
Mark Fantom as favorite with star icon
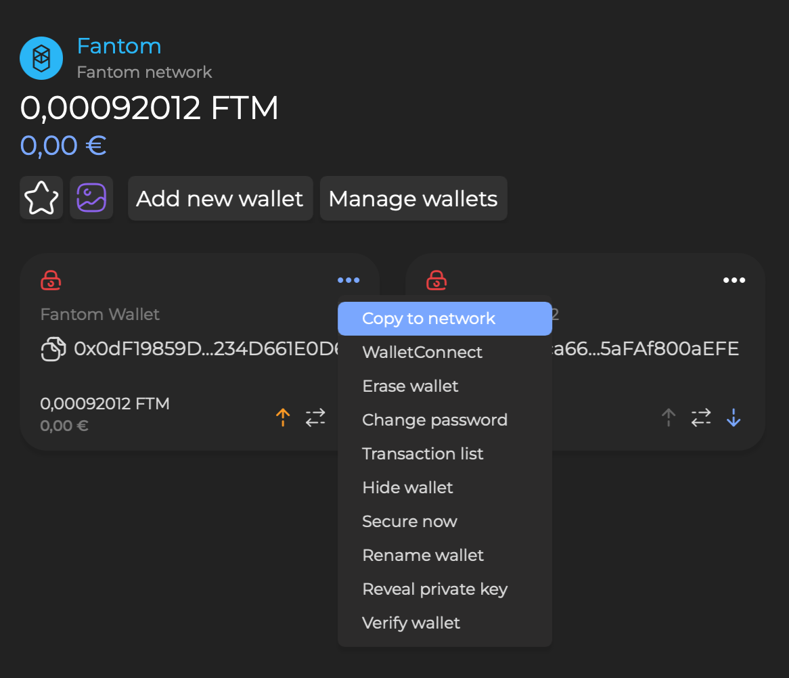(x=41, y=198)
